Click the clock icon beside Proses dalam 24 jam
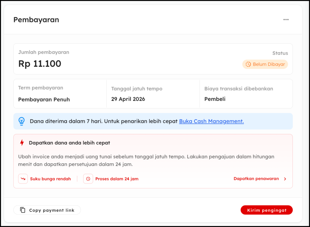The image size is (310, 227). (88, 179)
